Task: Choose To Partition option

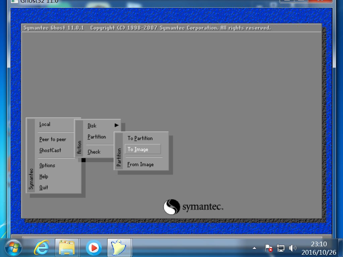Action: [x=140, y=138]
